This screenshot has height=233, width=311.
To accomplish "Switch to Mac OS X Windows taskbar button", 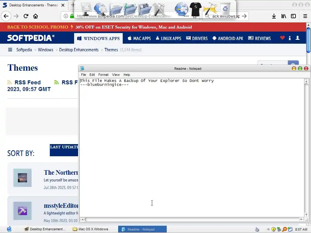I will [x=91, y=229].
